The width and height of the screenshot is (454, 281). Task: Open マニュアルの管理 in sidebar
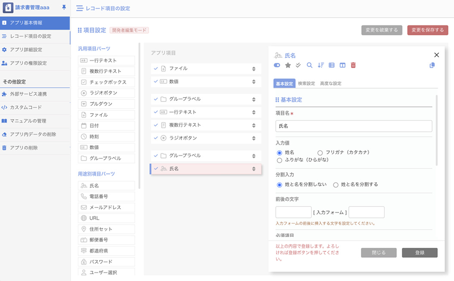35,121
